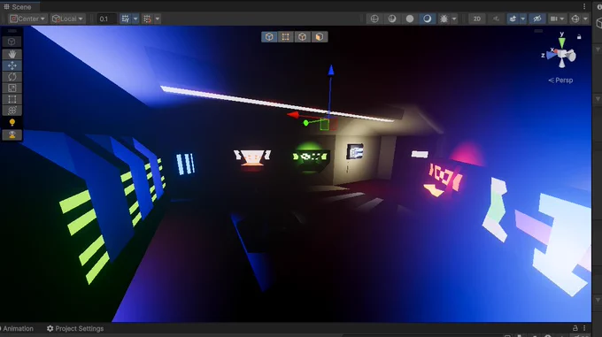Click orange shaded cube icon in overlay
Viewport: 602px width, 337px height.
click(320, 37)
